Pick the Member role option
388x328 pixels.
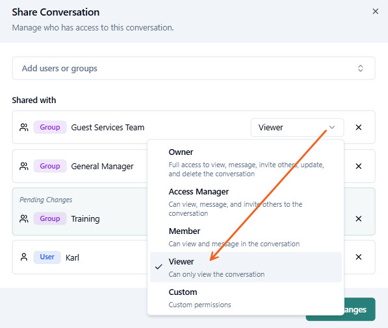[246, 237]
